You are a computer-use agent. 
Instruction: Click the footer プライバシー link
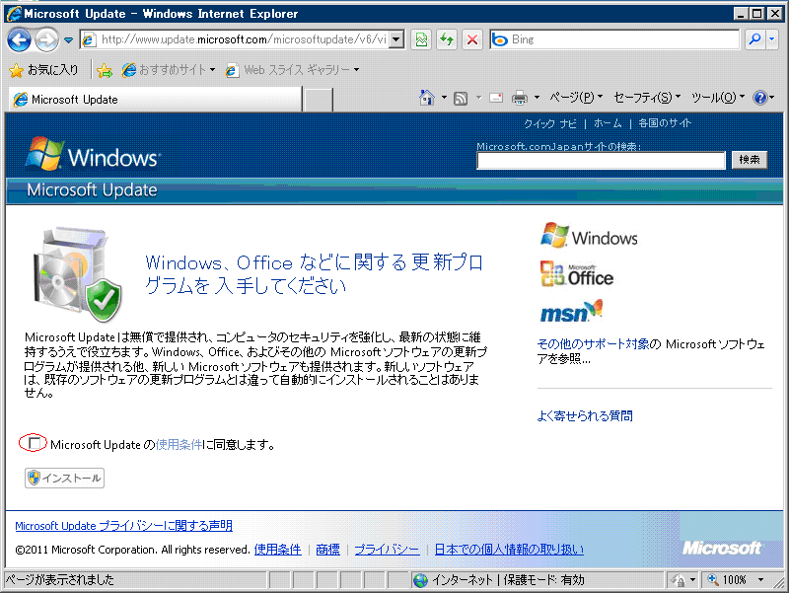[x=387, y=550]
